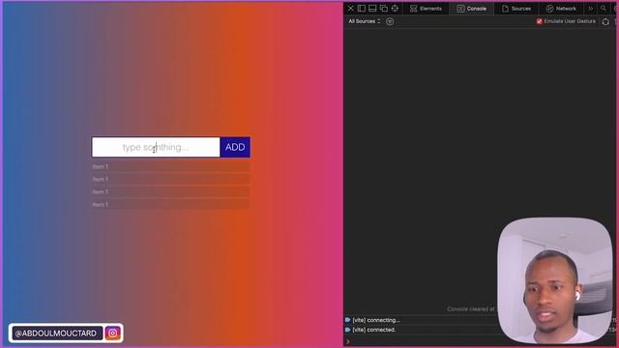Dock inspector to bottom of window
Image resolution: width=619 pixels, height=348 pixels.
[x=372, y=9]
